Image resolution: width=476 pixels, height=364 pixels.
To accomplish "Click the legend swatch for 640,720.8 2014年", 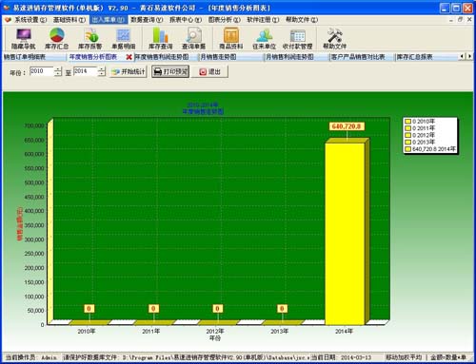I will [x=408, y=149].
